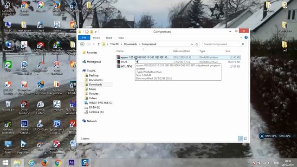The image size is (297, 167).
Task: Switch to Large icons view layout
Action: pos(245,139)
